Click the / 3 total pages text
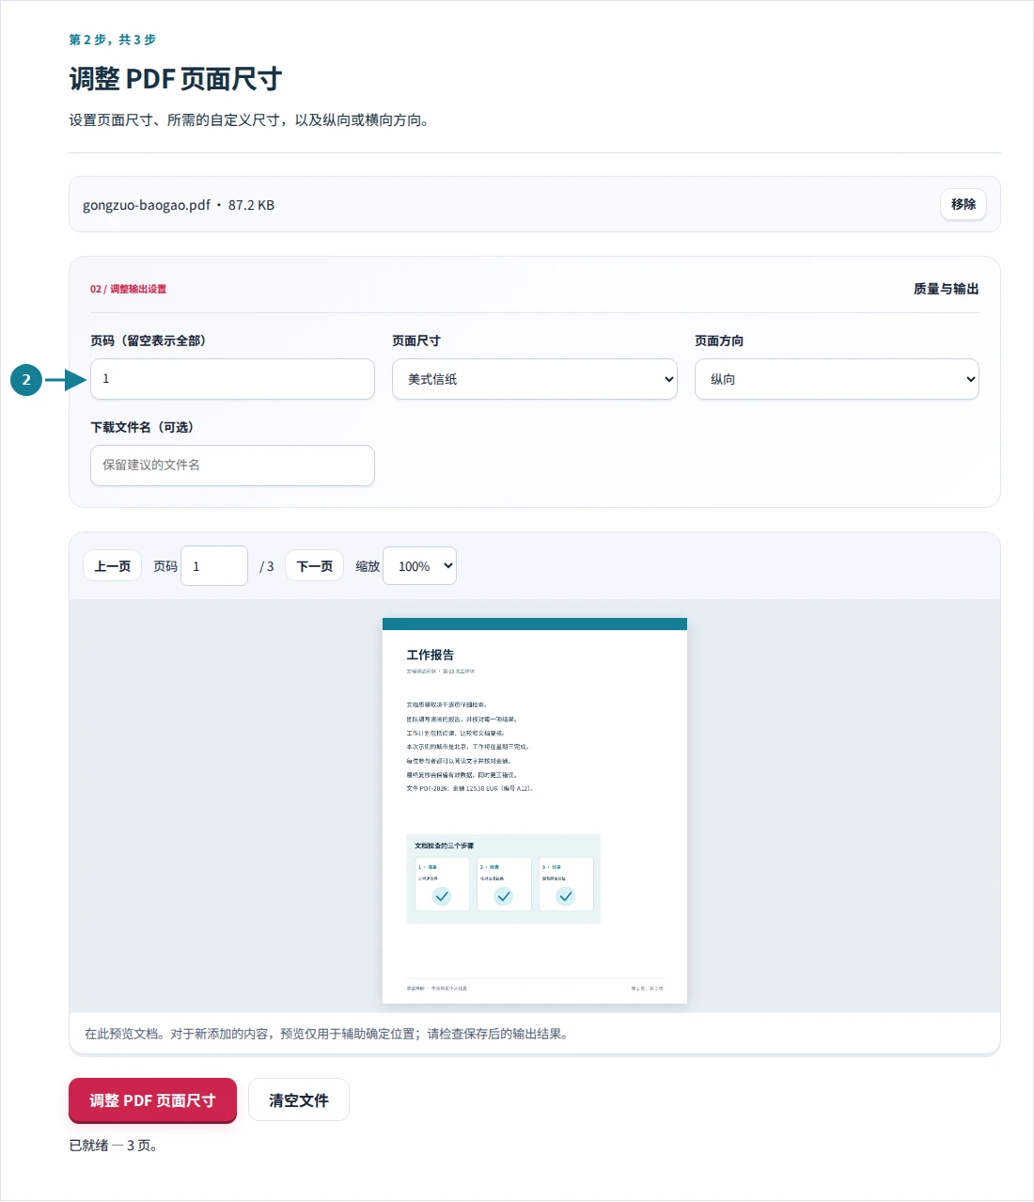Image resolution: width=1034 pixels, height=1202 pixels. 267,566
